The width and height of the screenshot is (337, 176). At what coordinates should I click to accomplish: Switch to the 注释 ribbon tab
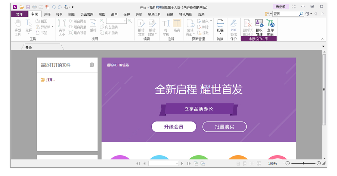[47, 14]
